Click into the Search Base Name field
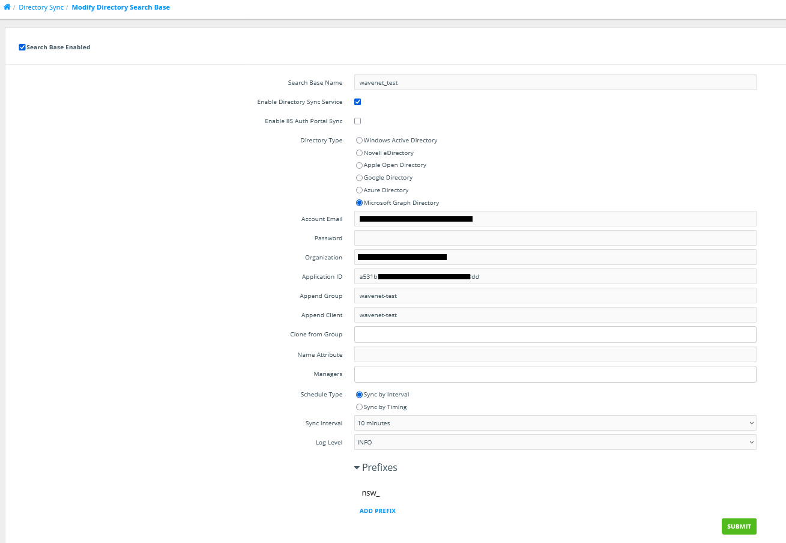 (x=554, y=82)
